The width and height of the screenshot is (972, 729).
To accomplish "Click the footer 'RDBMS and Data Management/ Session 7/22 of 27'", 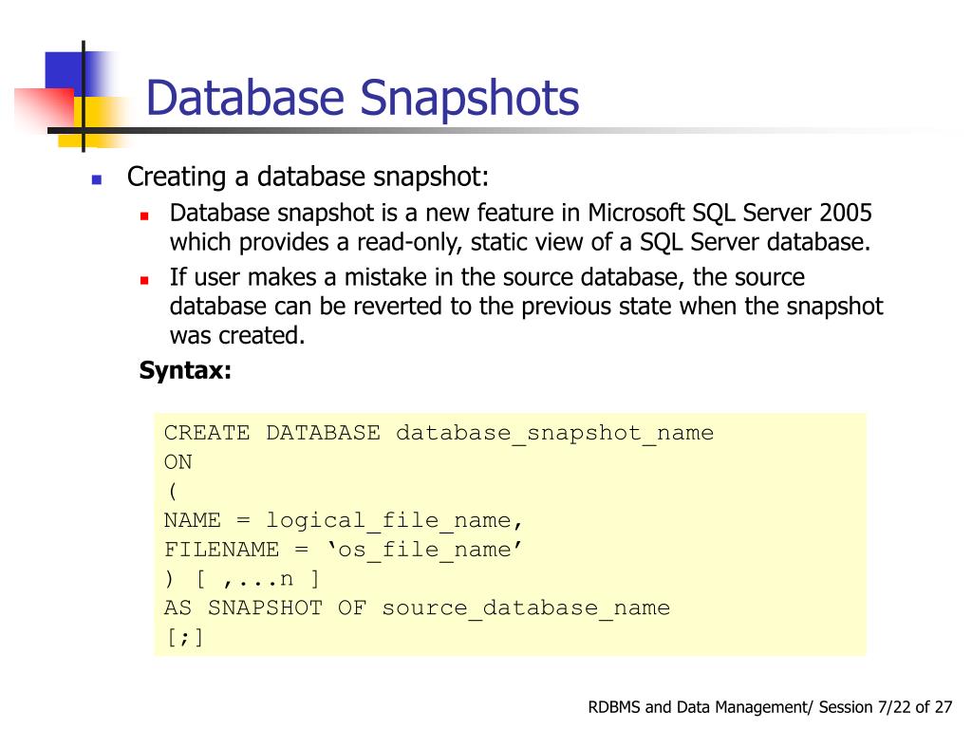I will (770, 707).
